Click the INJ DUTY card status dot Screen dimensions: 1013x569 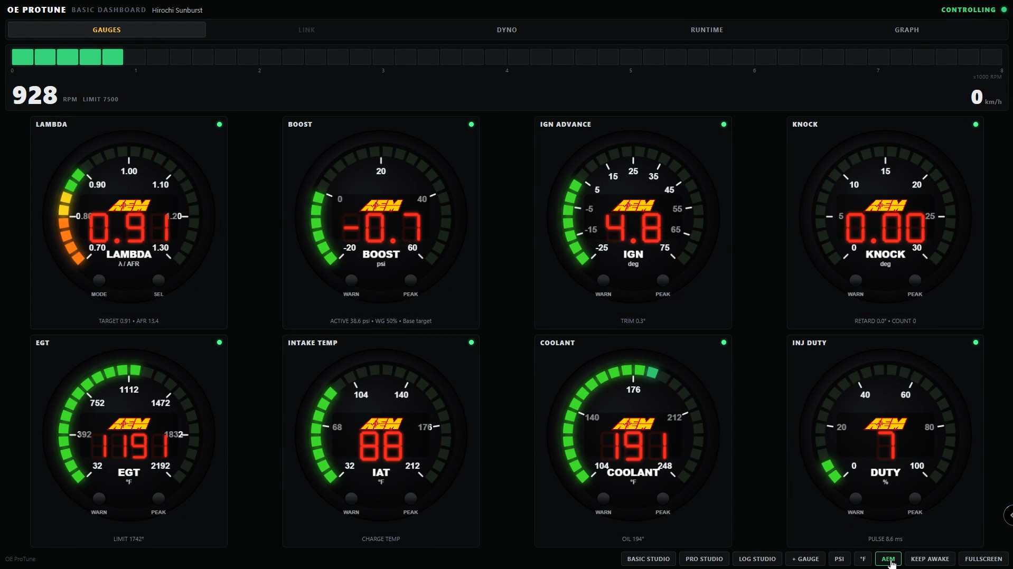[x=976, y=343]
